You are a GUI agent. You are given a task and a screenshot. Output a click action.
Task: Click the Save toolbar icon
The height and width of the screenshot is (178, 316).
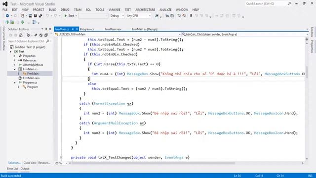(x=35, y=15)
